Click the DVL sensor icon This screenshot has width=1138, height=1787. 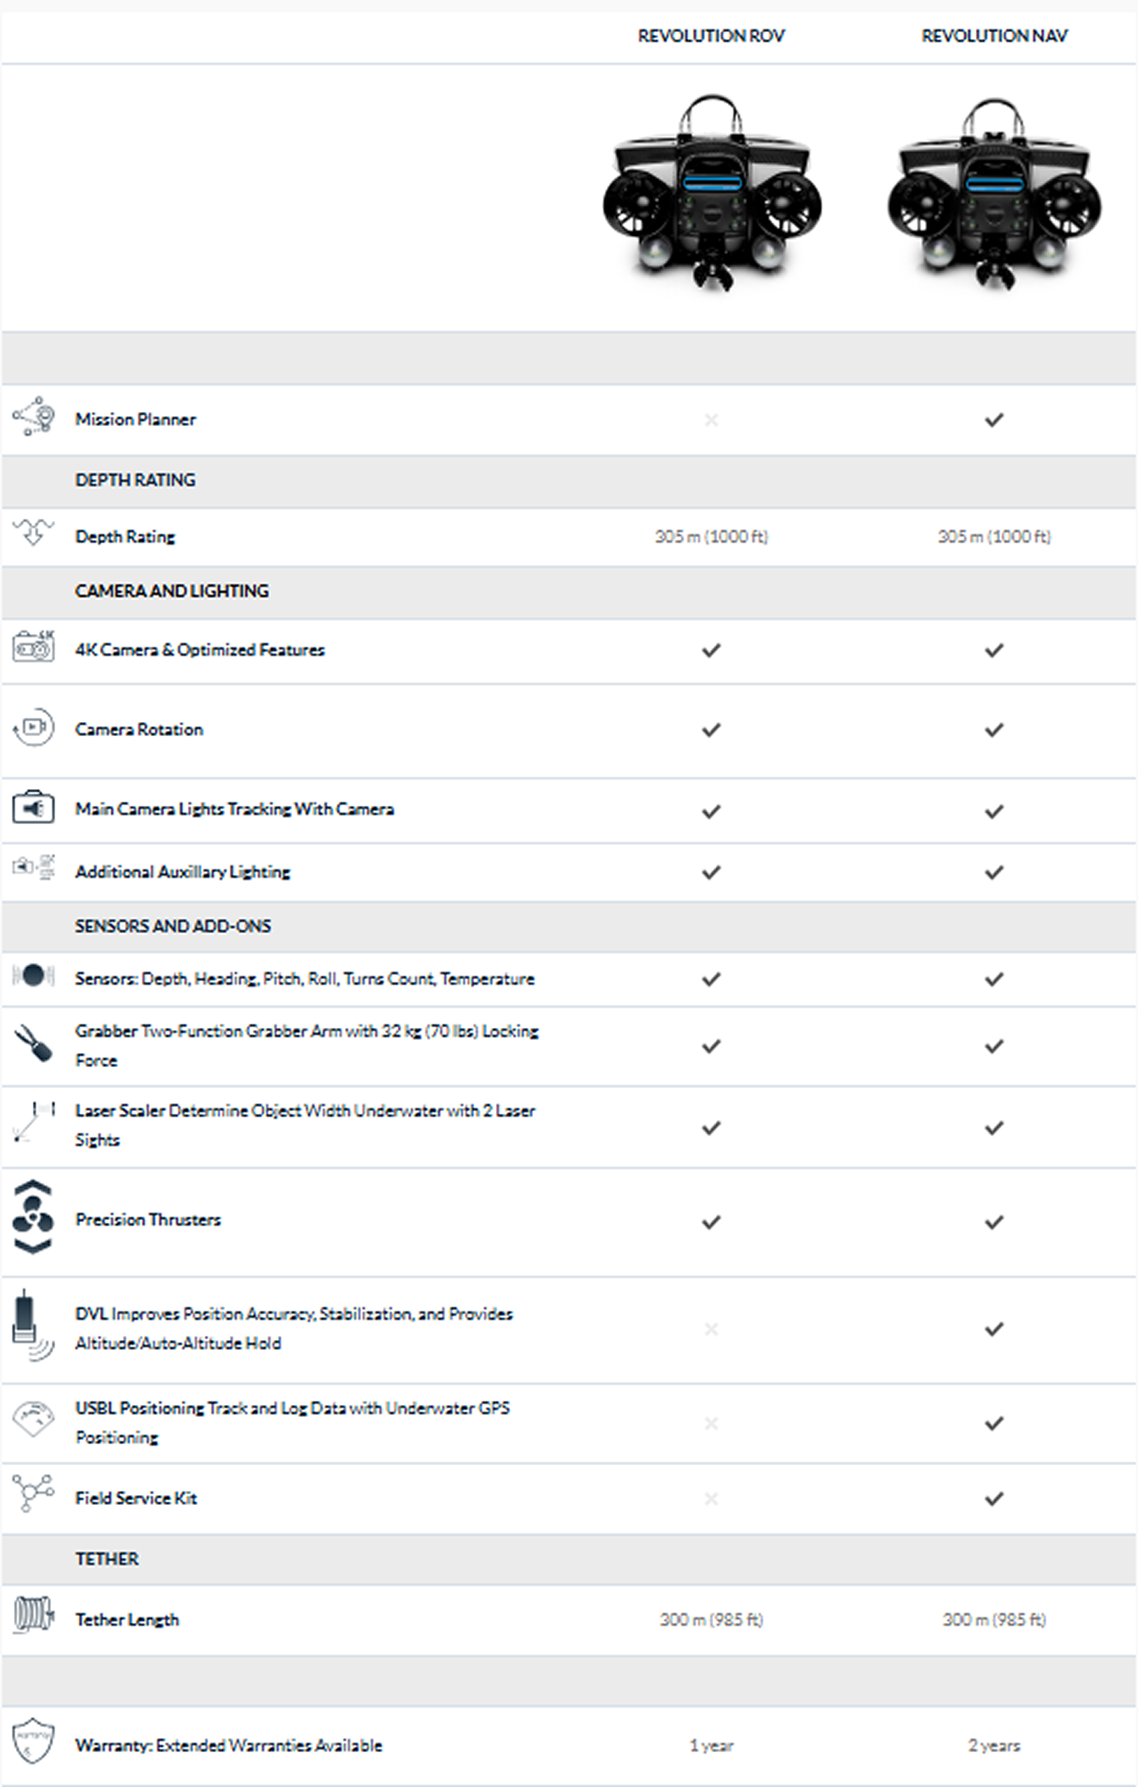[34, 1325]
